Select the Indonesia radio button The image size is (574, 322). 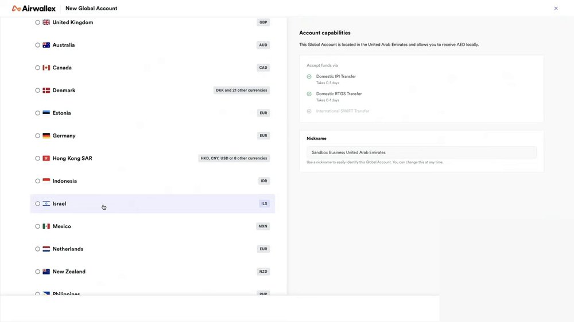(38, 181)
